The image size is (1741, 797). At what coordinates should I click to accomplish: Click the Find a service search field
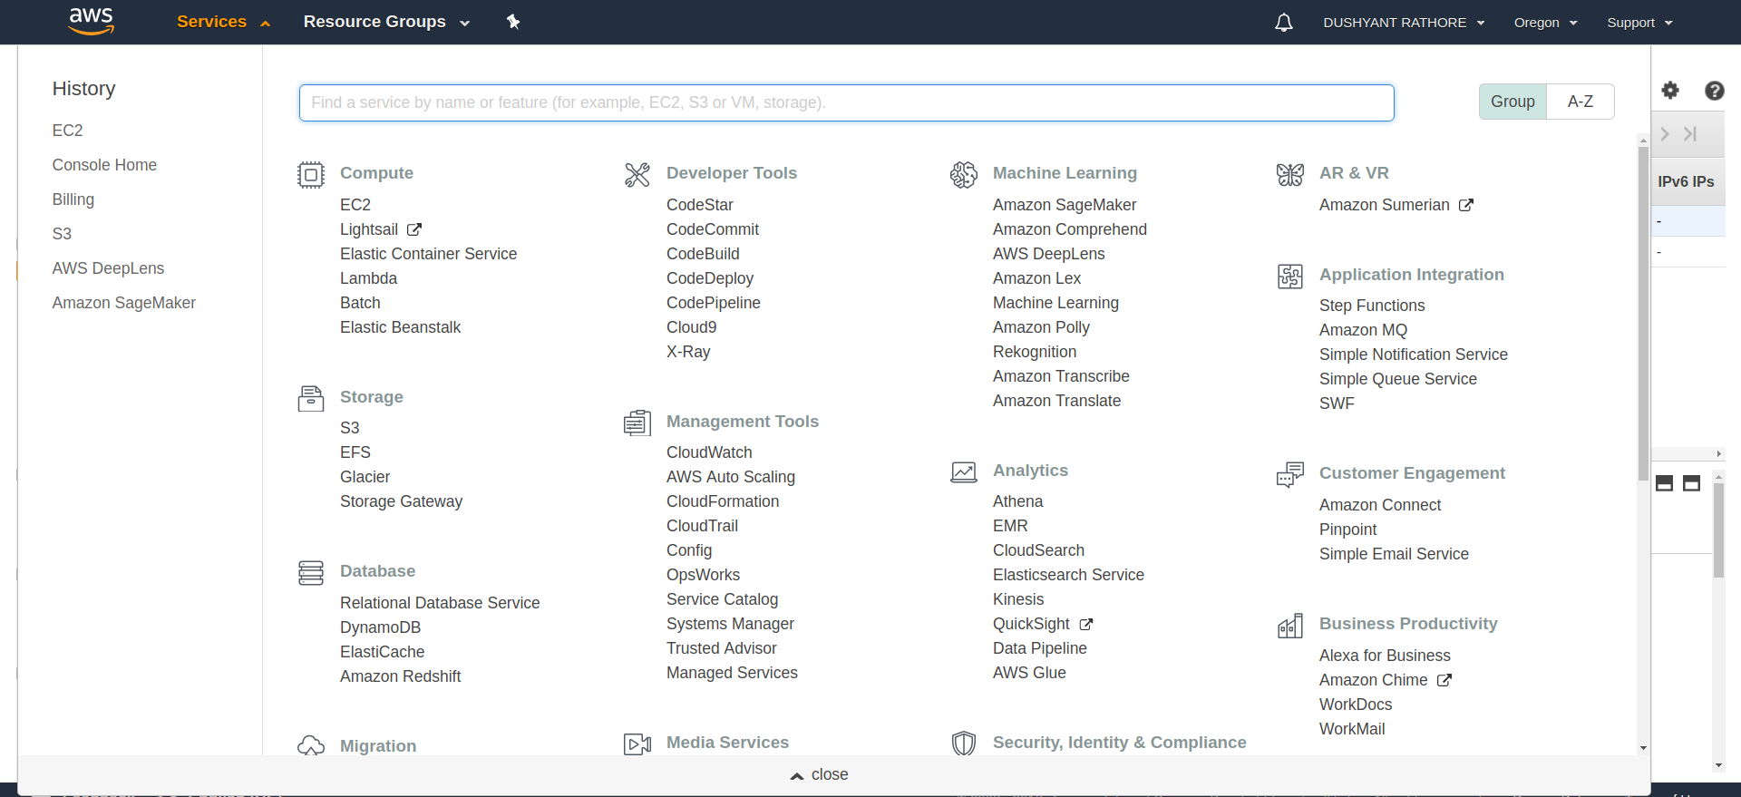846,102
